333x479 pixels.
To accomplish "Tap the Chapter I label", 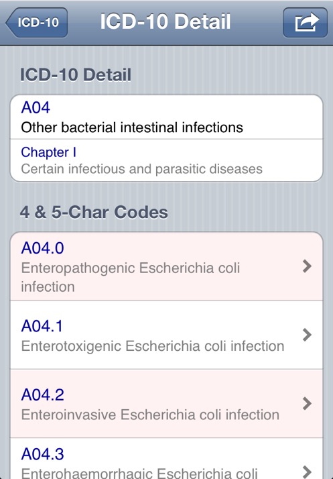I will pyautogui.click(x=48, y=152).
